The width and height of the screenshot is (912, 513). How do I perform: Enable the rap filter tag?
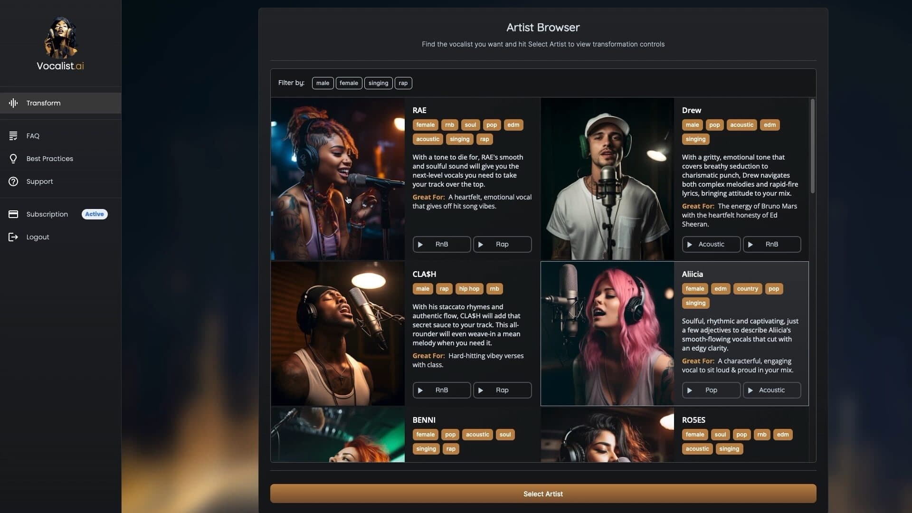click(x=403, y=83)
